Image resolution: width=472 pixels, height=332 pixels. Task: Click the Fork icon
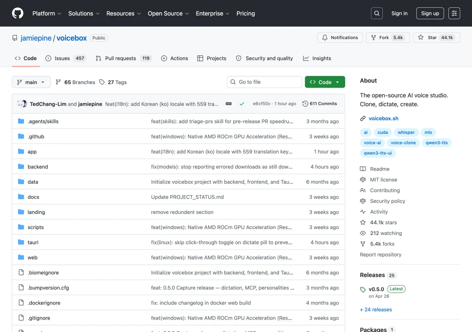pyautogui.click(x=373, y=38)
